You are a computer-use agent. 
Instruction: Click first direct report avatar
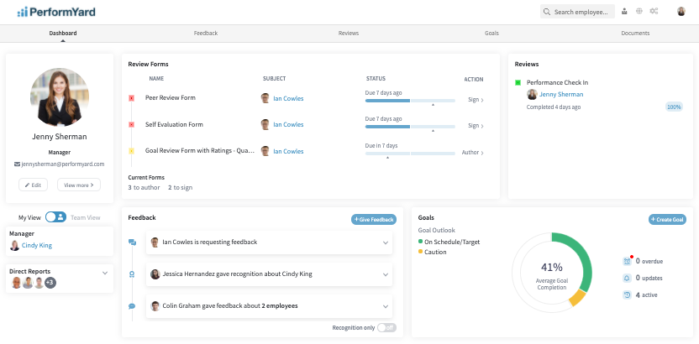(17, 283)
